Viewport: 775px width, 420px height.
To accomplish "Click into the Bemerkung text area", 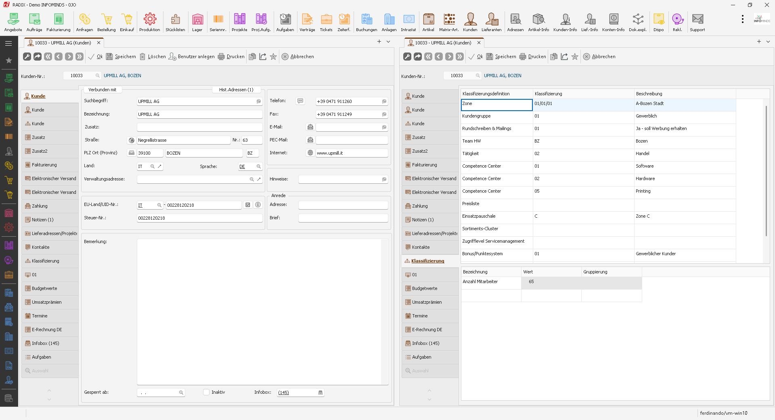I will tap(259, 311).
